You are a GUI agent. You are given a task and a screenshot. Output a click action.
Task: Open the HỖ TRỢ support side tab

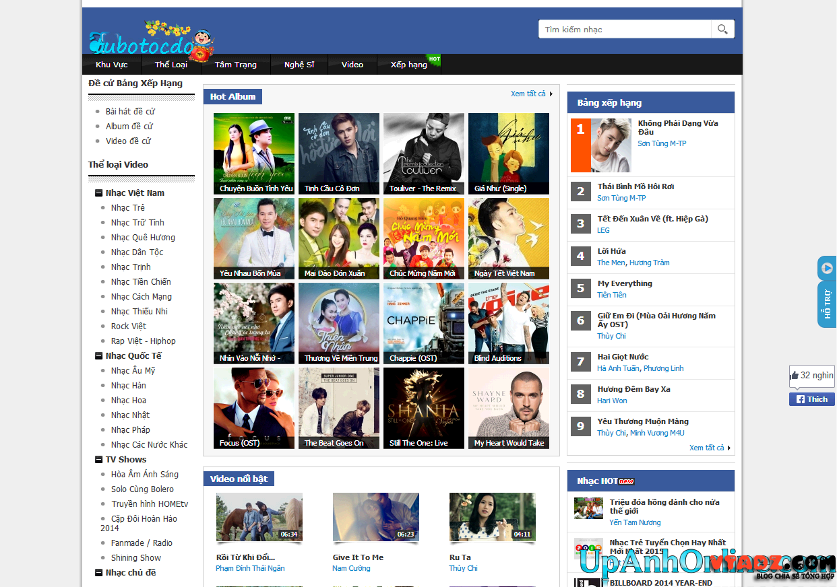(827, 304)
